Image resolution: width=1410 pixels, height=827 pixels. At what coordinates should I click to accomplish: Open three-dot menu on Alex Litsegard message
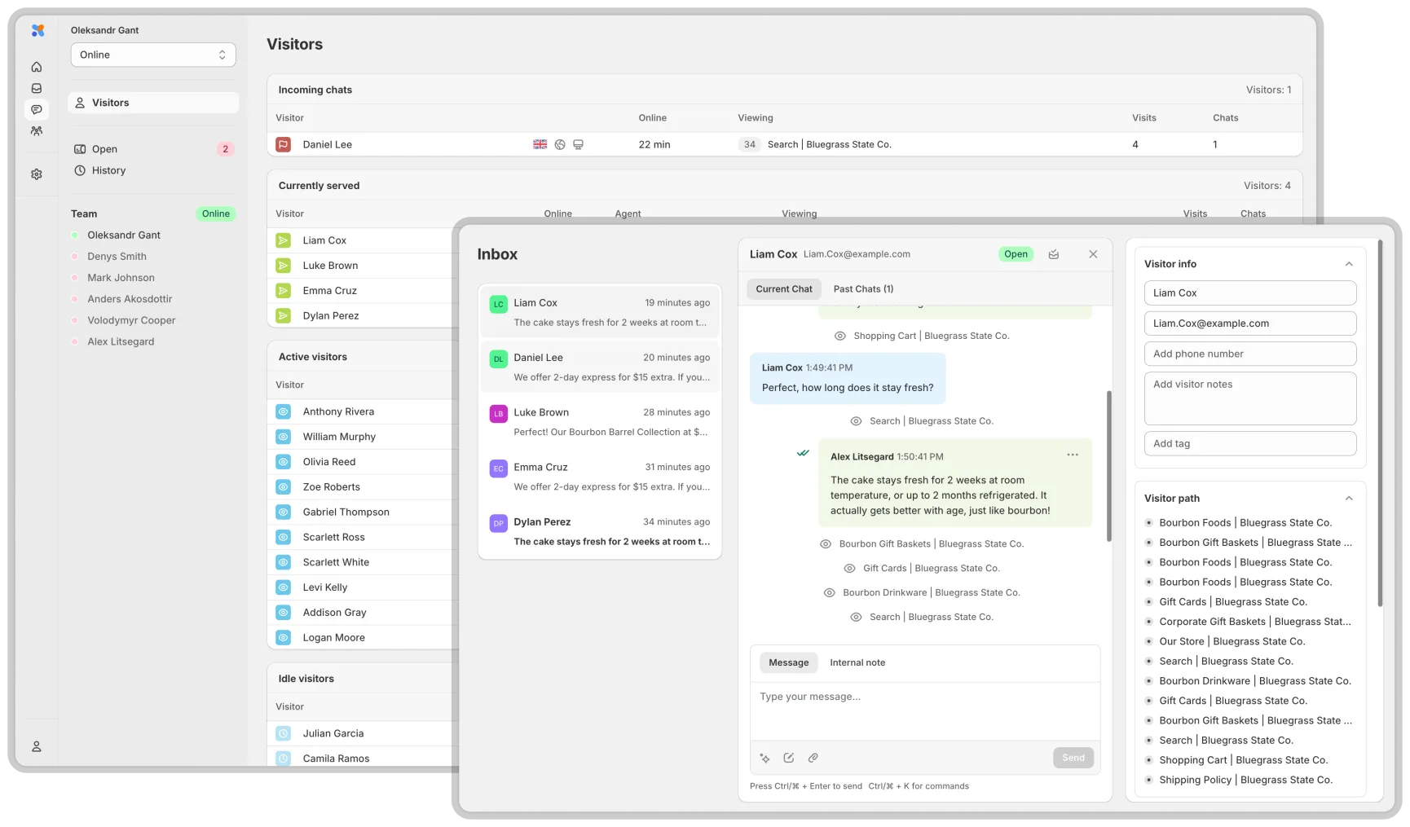pyautogui.click(x=1073, y=455)
